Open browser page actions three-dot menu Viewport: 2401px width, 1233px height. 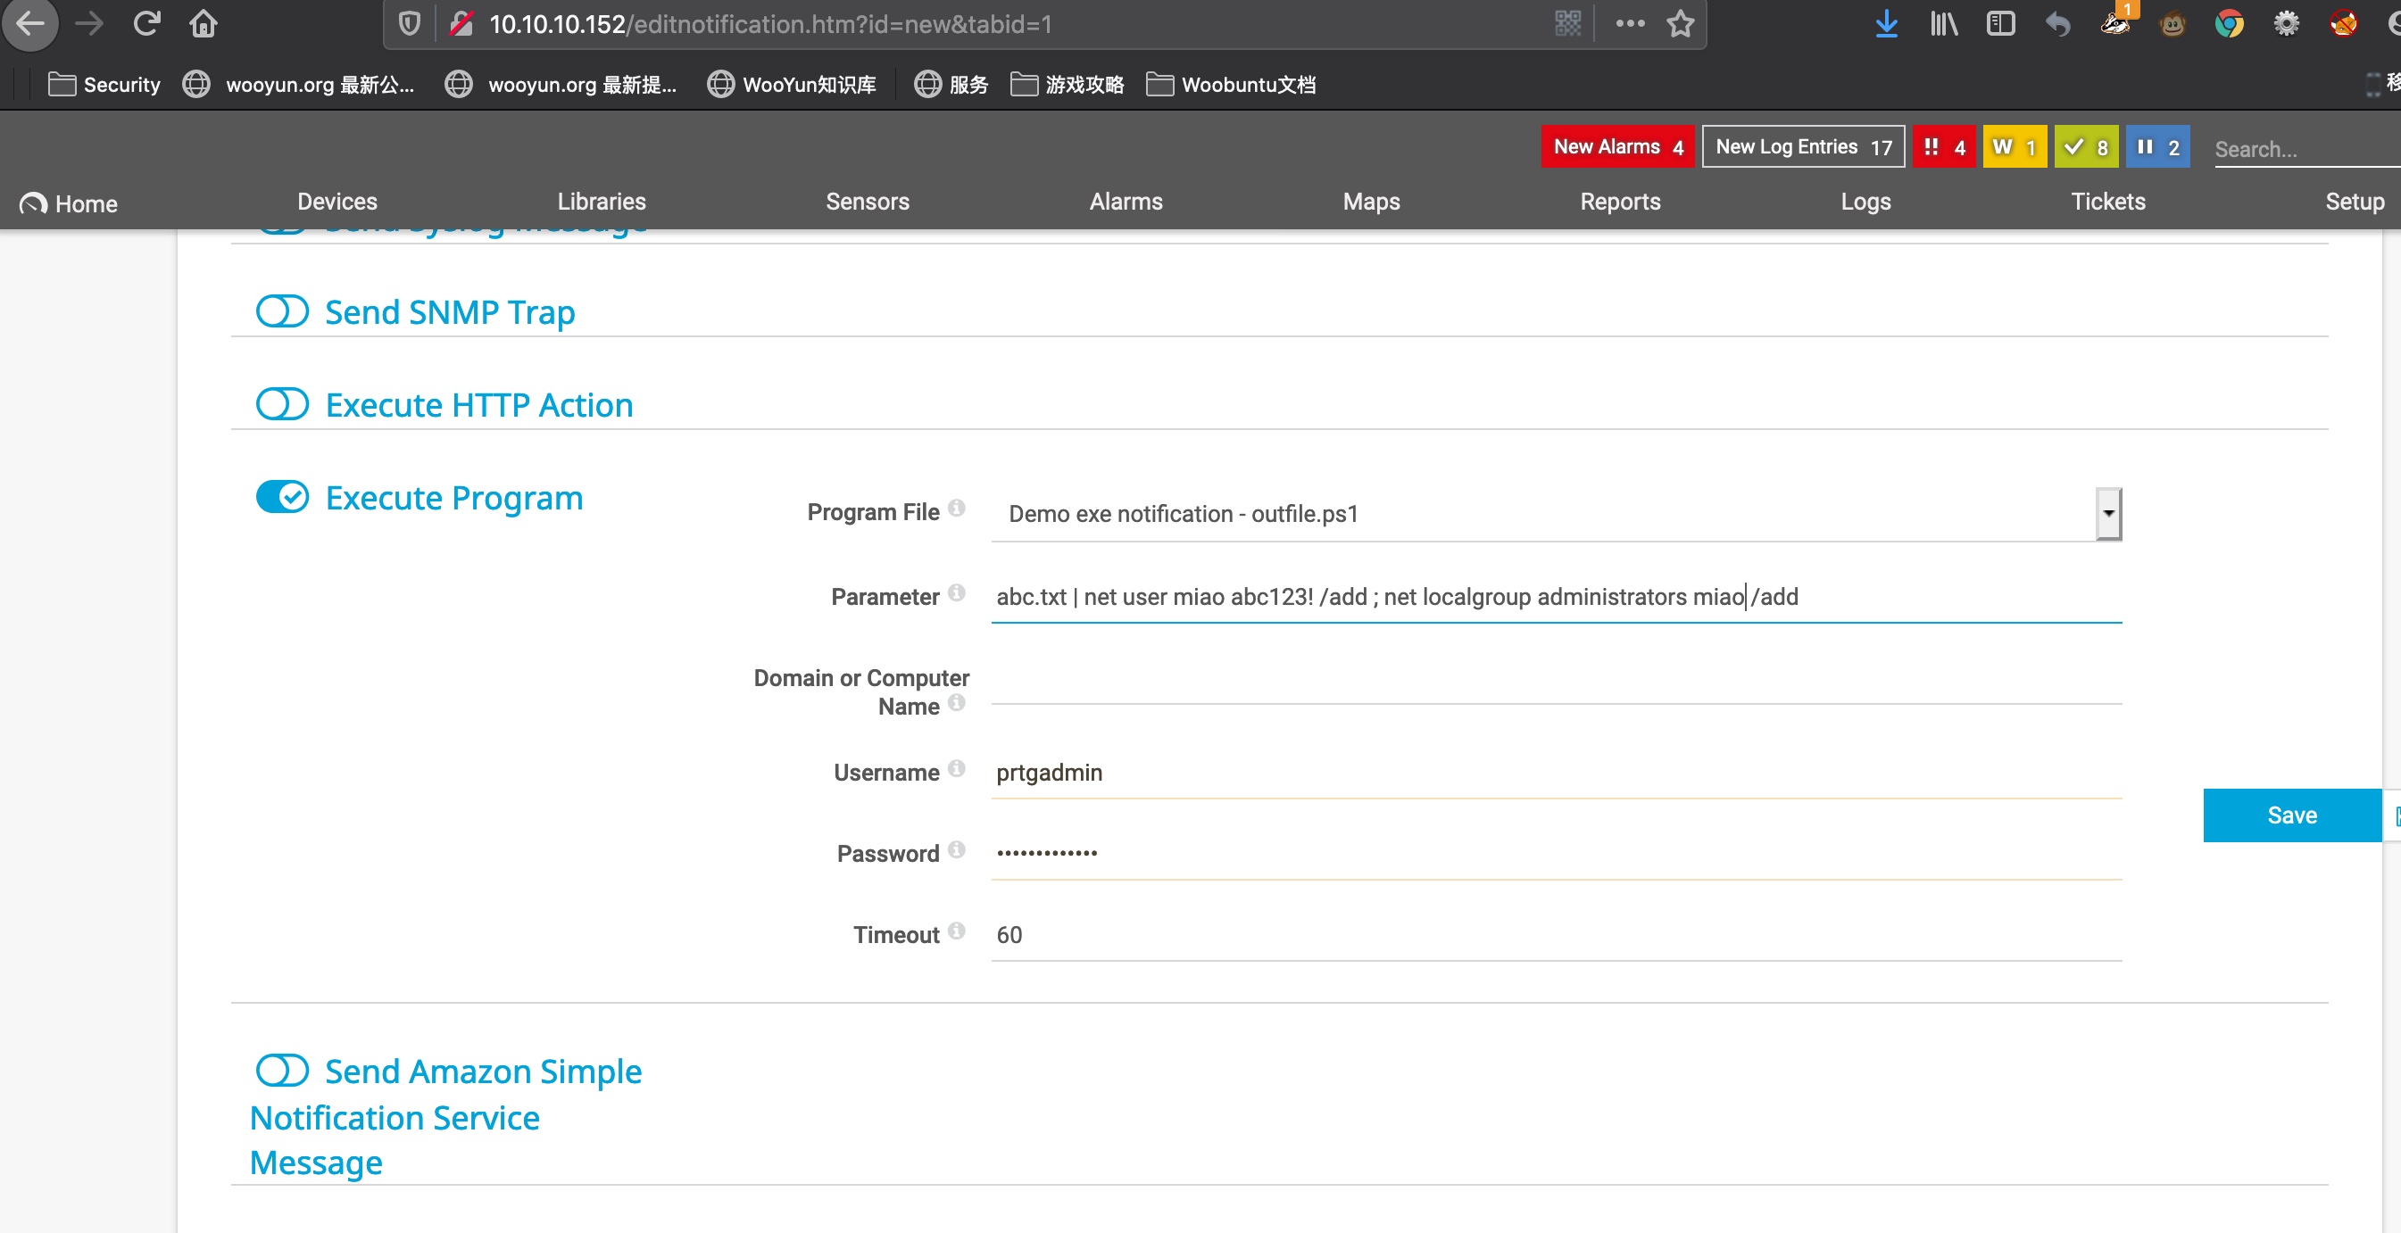coord(1629,23)
